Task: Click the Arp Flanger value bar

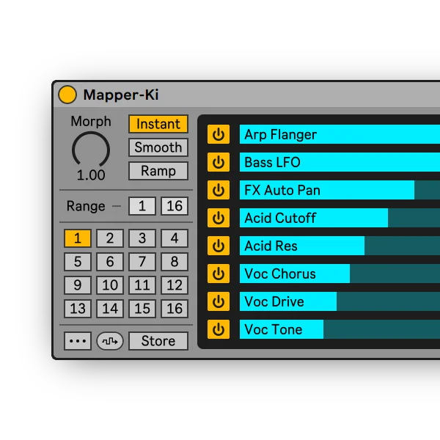Action: tap(340, 134)
